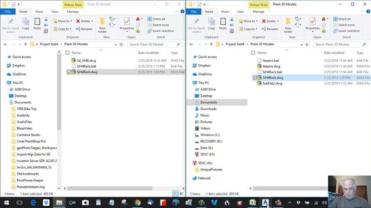Select Ibeams.dwg in right window
The width and height of the screenshot is (371, 208).
(x=271, y=66)
